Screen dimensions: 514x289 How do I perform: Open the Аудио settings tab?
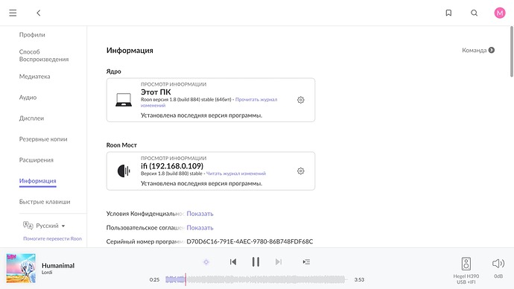[28, 98]
